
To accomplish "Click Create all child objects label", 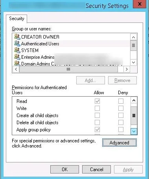I will tap(37, 116).
